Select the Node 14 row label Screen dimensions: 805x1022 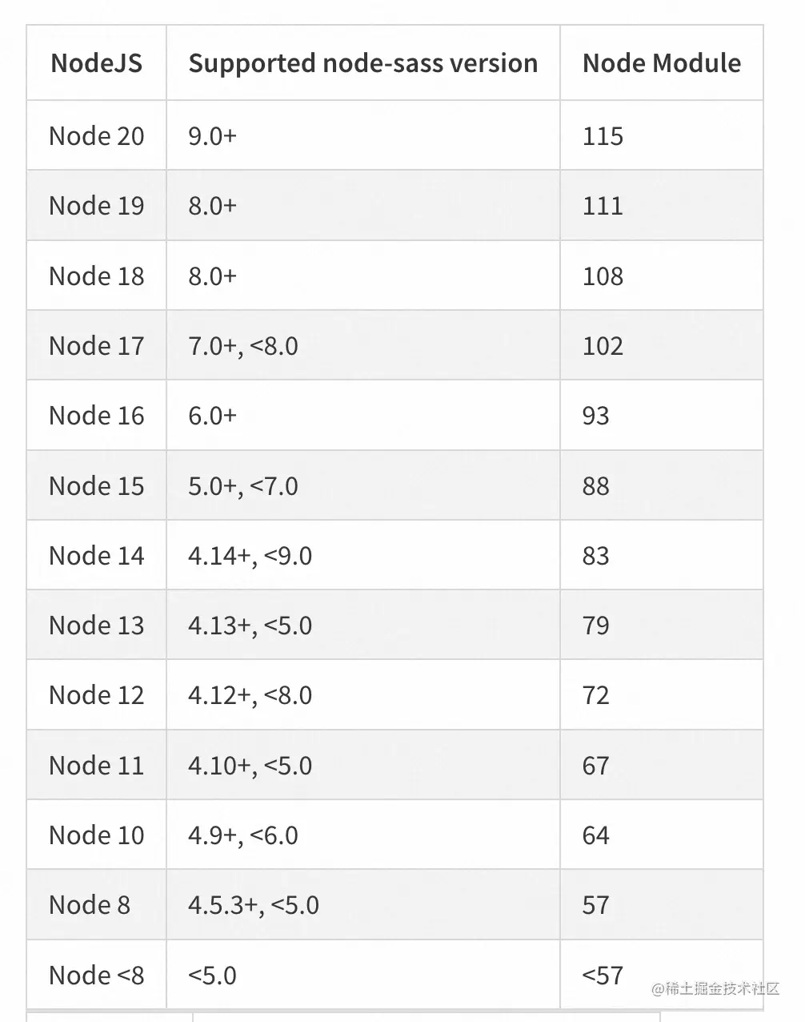(x=97, y=556)
